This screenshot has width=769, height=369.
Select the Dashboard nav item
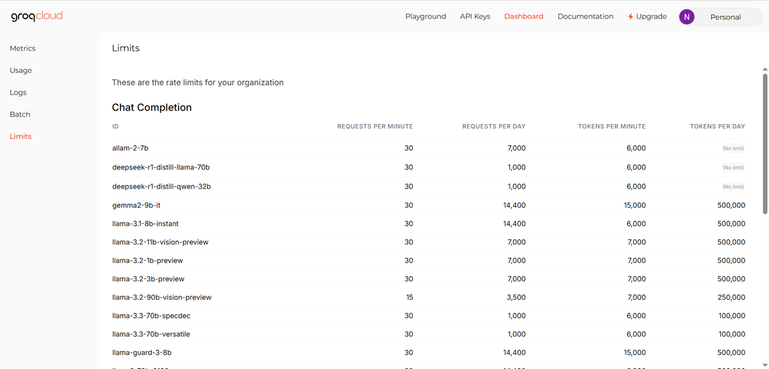click(x=524, y=17)
